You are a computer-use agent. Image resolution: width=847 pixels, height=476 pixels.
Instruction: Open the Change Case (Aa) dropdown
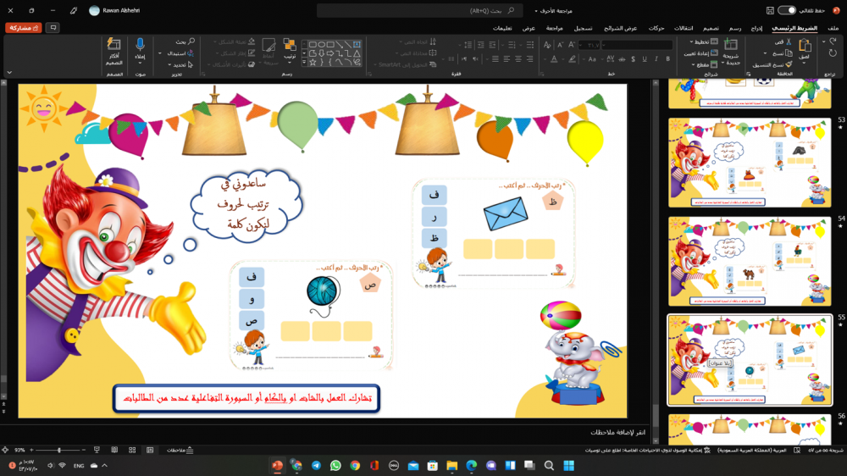click(593, 59)
